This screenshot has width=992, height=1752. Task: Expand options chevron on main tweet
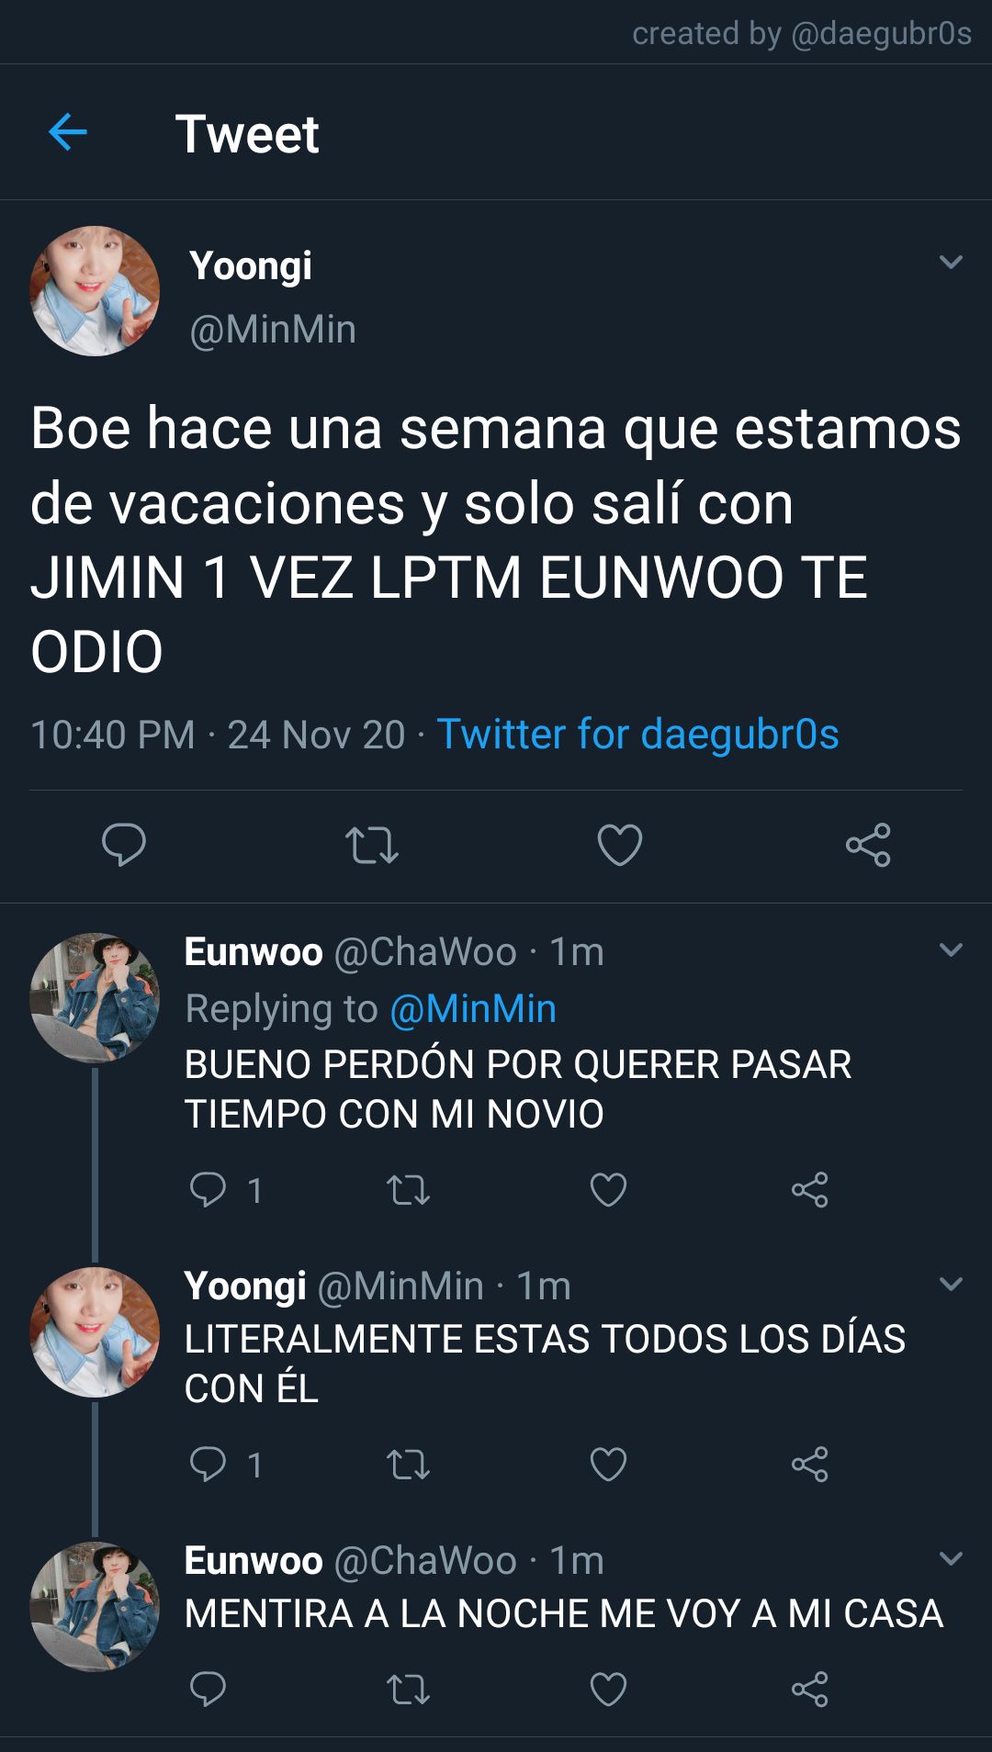[x=951, y=263]
